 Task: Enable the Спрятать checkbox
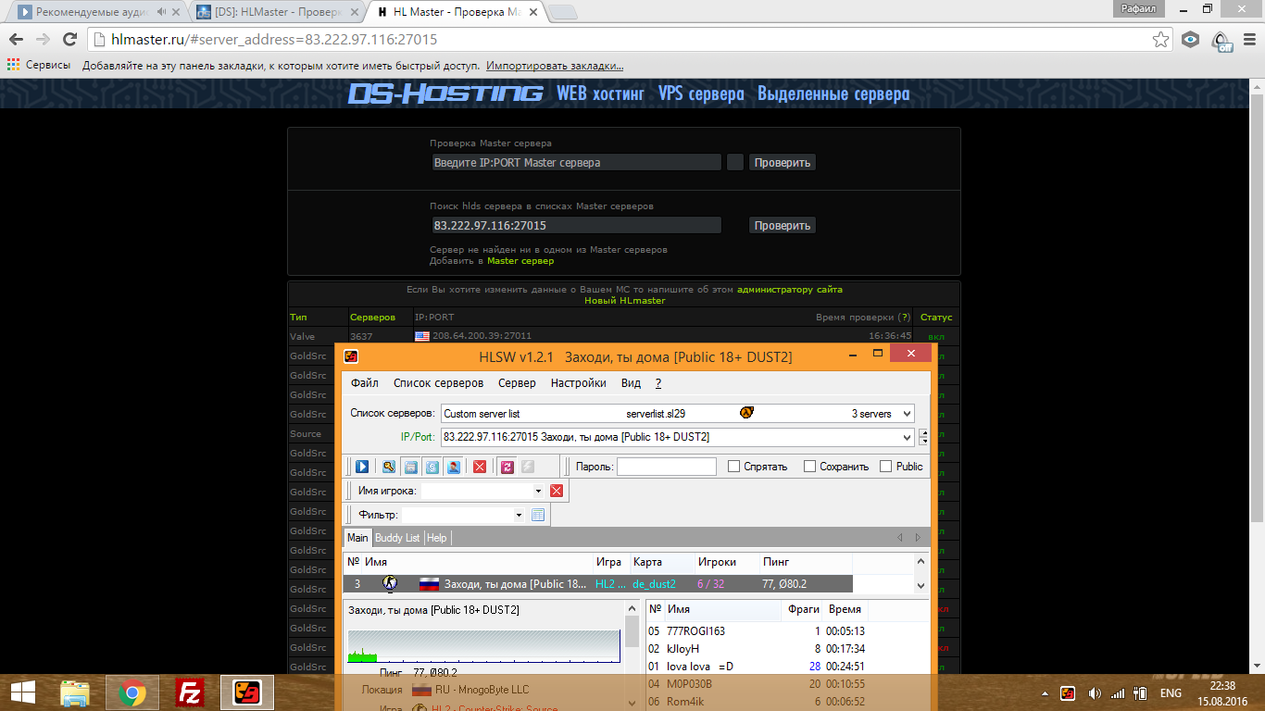pos(734,467)
